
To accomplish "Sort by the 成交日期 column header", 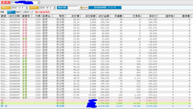I will click(15, 16).
